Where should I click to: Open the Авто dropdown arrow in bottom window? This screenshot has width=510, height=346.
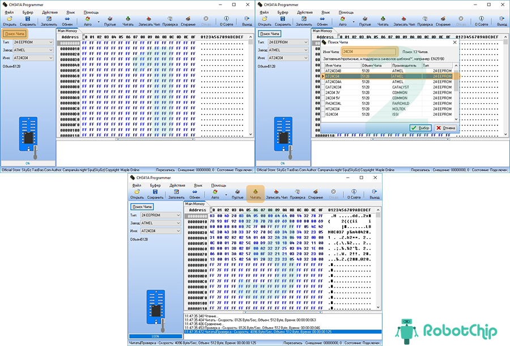(226, 195)
